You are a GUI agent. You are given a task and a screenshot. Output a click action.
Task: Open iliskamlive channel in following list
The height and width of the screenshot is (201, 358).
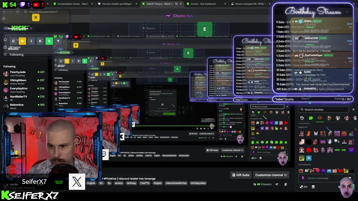[24, 106]
